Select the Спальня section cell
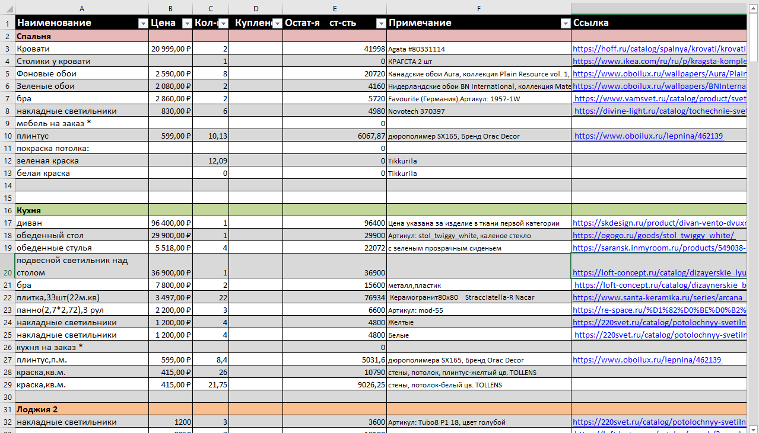The height and width of the screenshot is (433, 759). tap(81, 36)
